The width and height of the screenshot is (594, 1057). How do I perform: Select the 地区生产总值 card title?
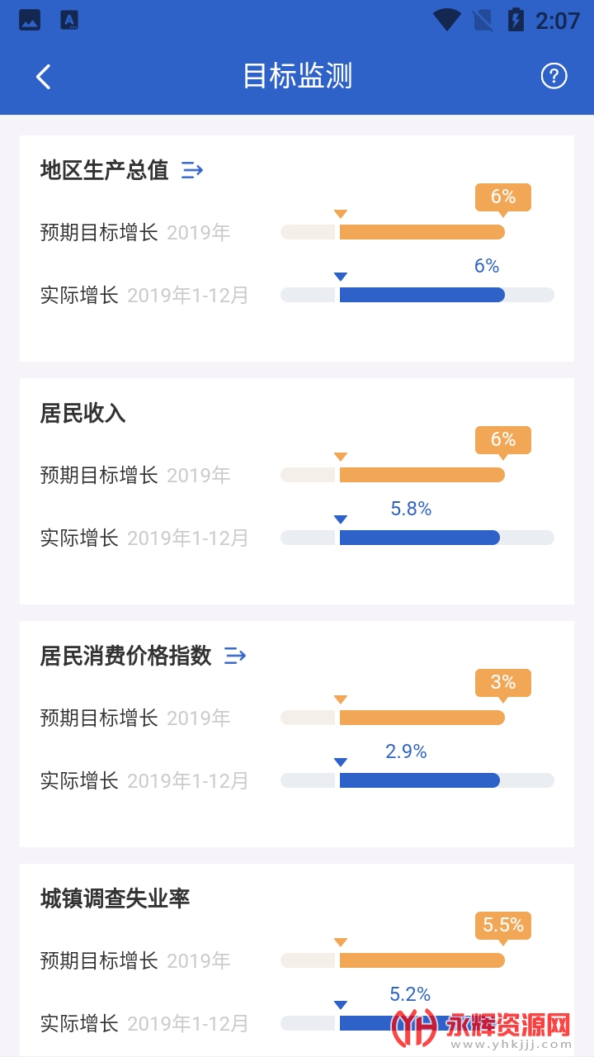tap(104, 170)
